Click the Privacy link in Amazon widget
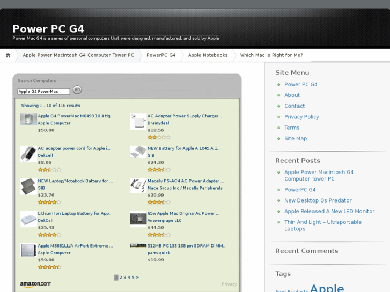This screenshot has height=292, width=390. [229, 284]
